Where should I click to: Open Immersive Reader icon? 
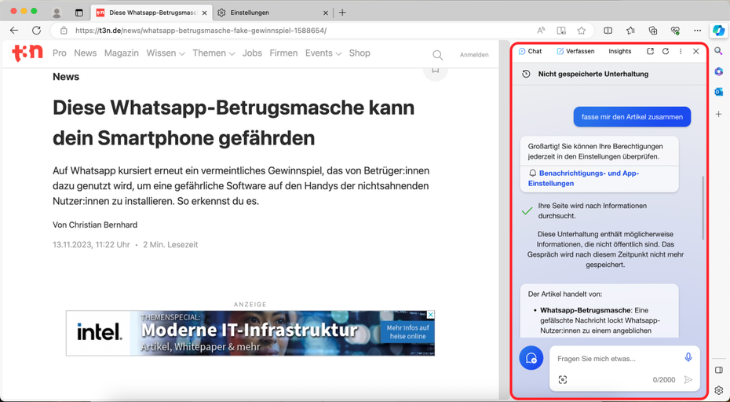coord(561,31)
